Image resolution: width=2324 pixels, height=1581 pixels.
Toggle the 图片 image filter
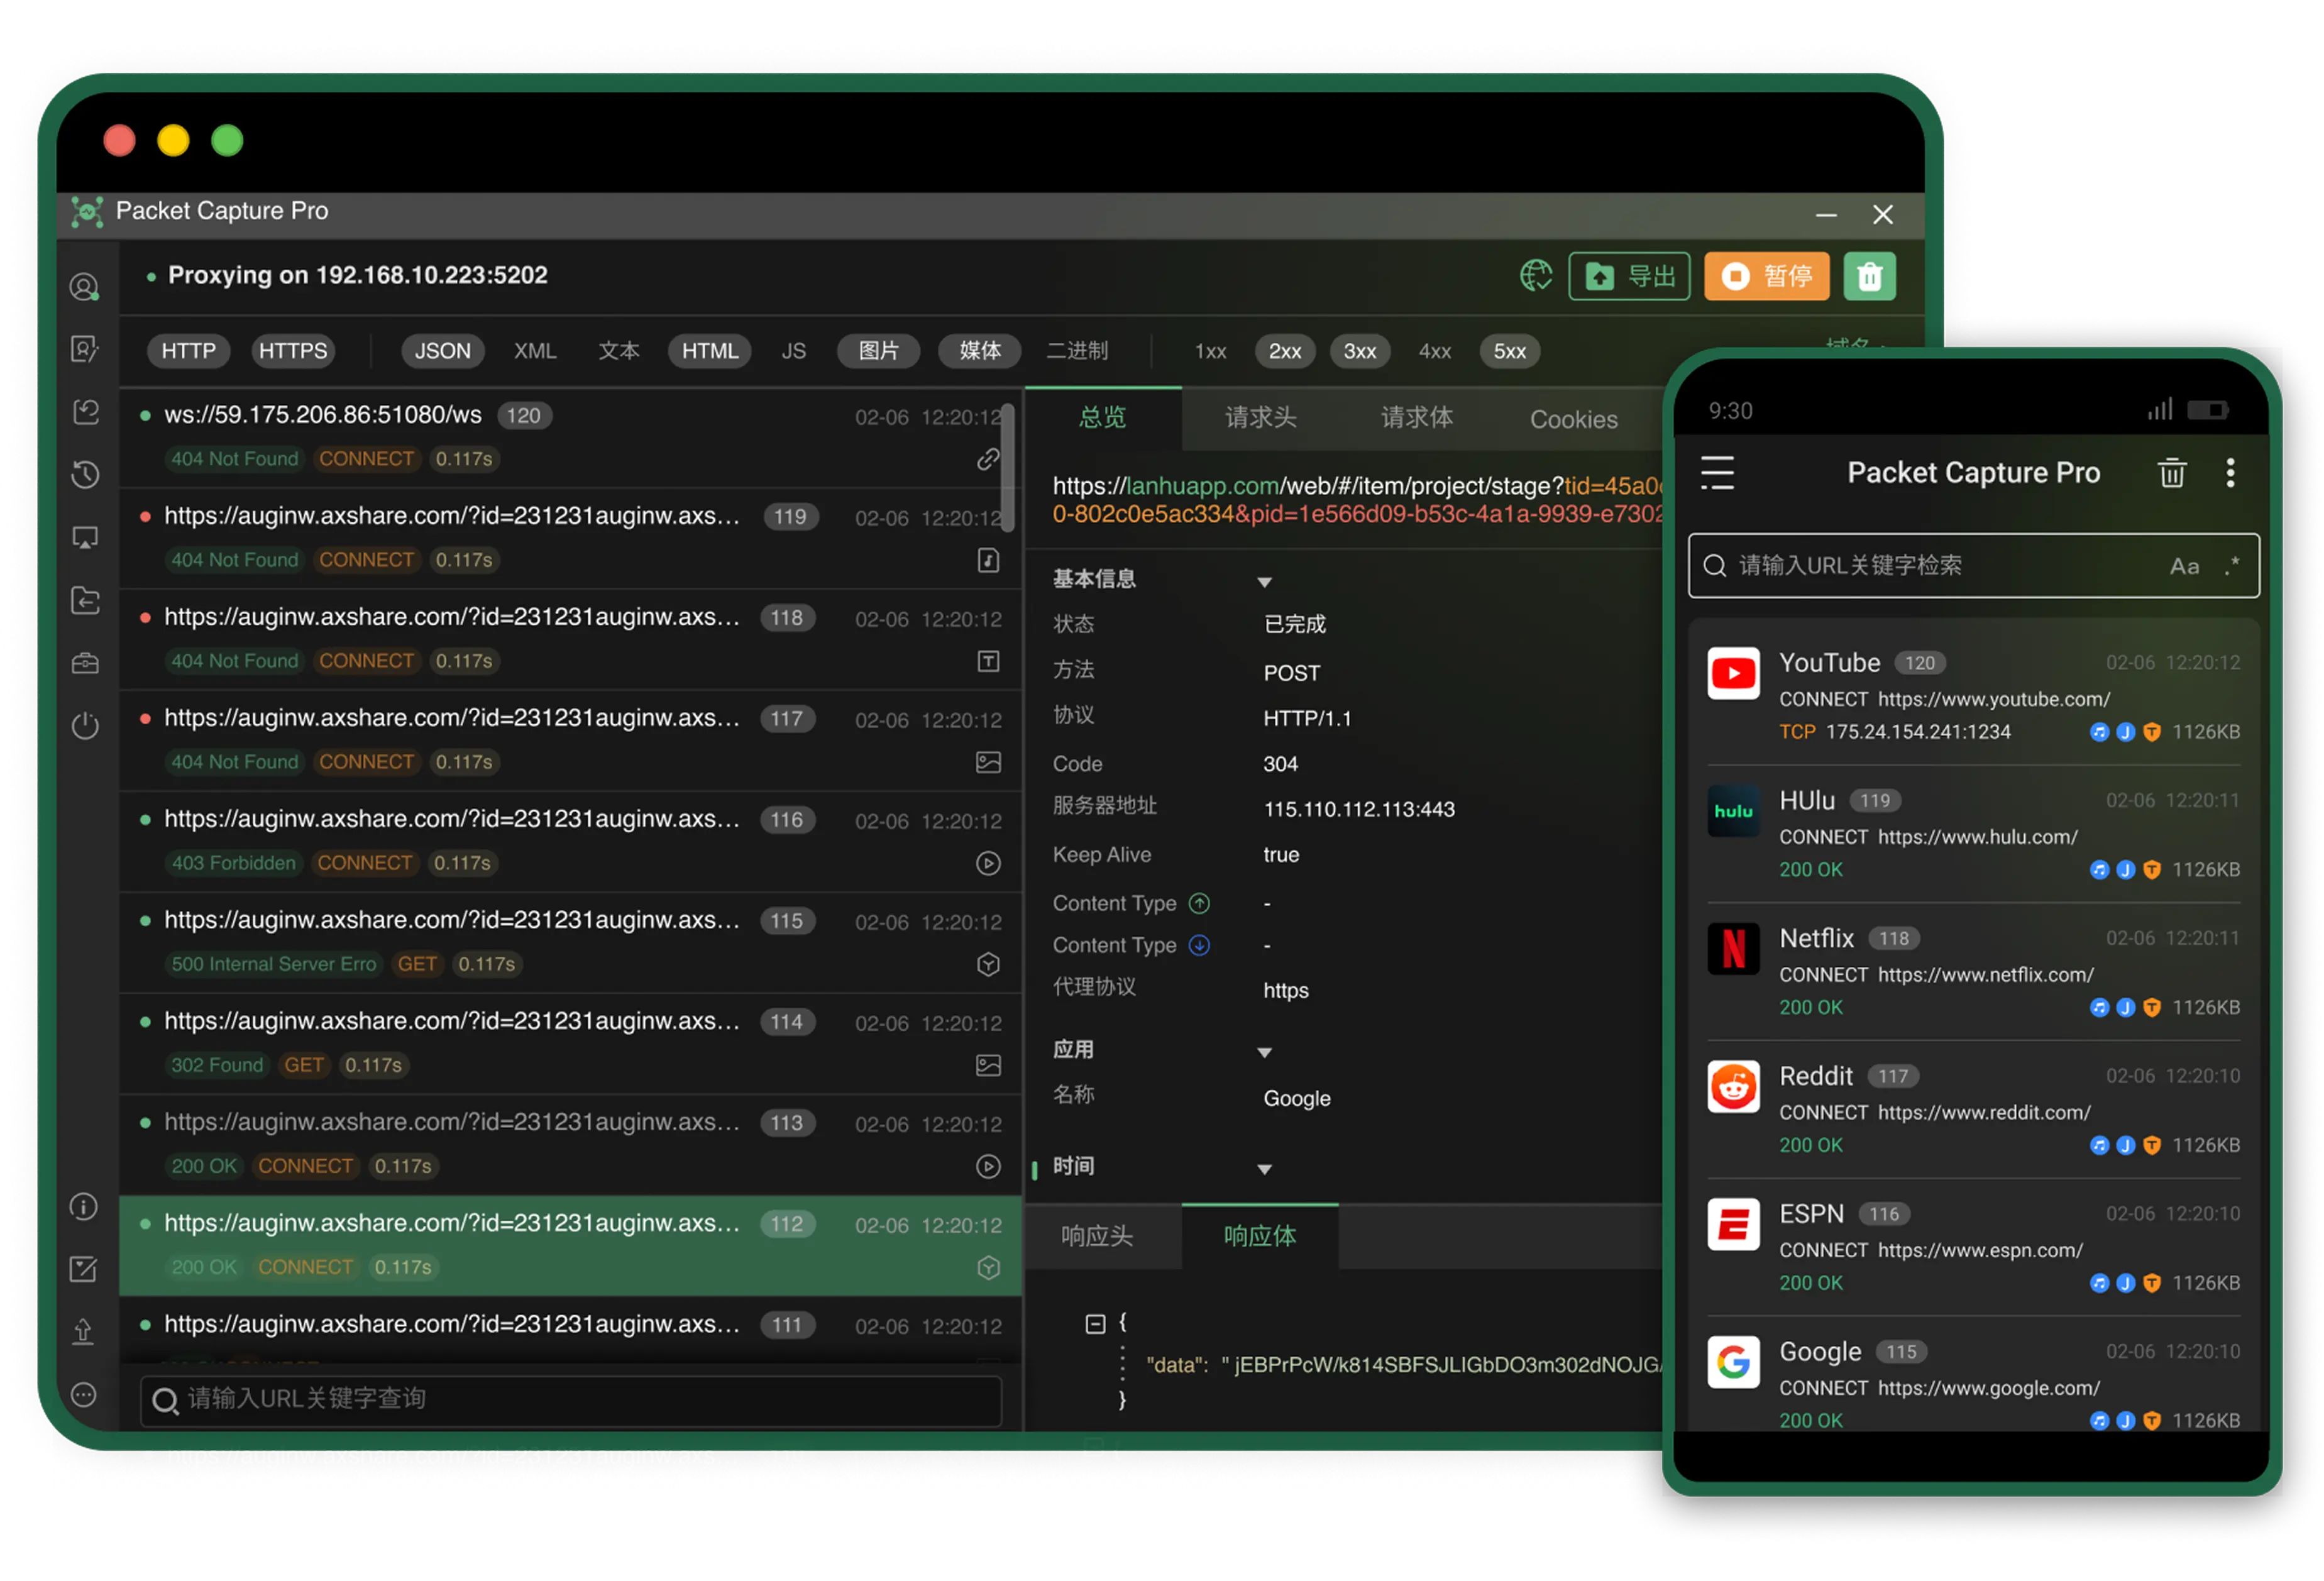[878, 351]
